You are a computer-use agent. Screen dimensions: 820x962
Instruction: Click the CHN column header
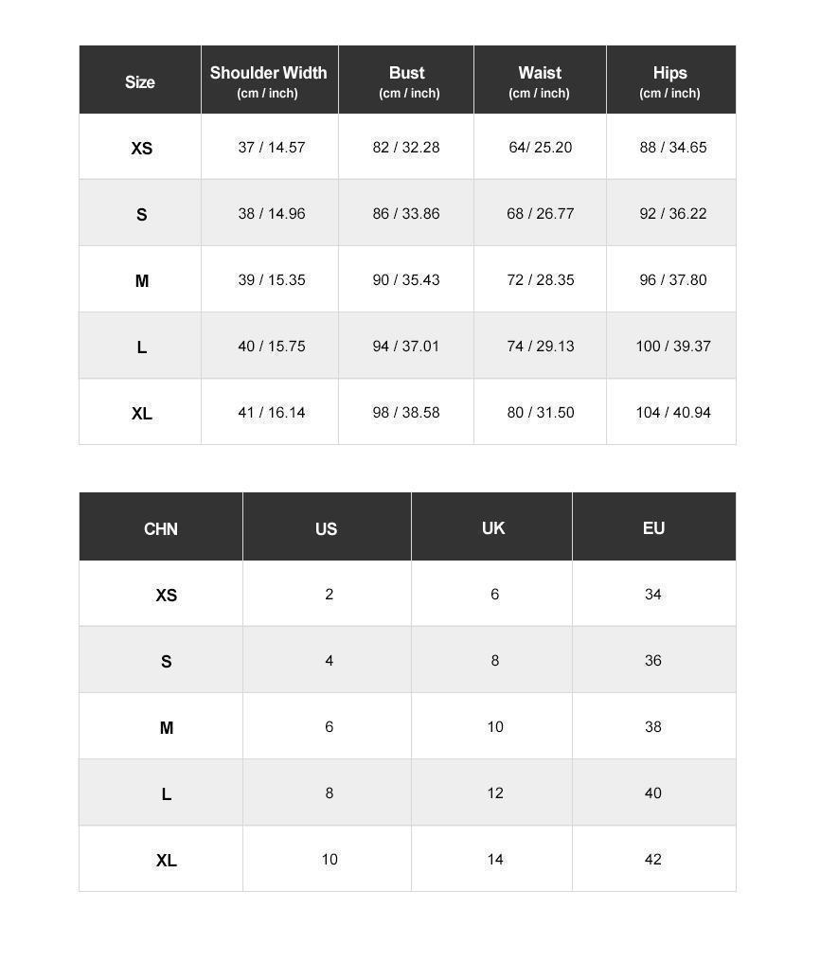161,526
